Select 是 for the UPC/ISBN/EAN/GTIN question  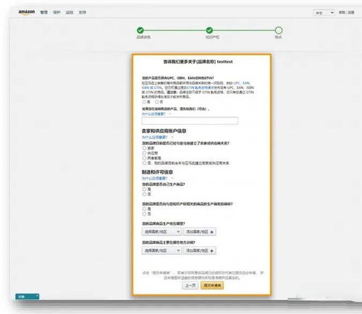(144, 102)
